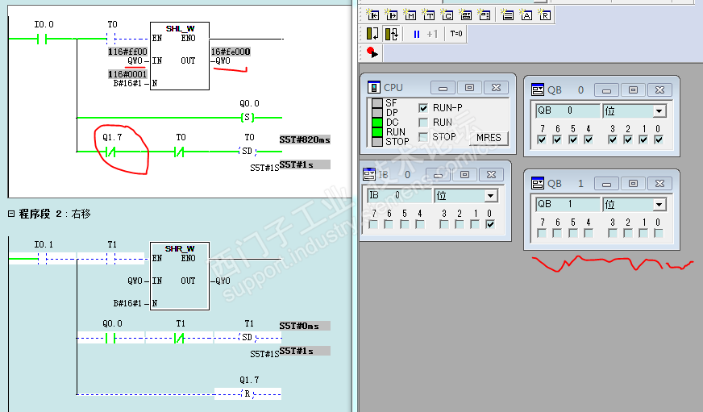Open IB 0 format dropdown
This screenshot has height=412, width=703.
coord(490,195)
